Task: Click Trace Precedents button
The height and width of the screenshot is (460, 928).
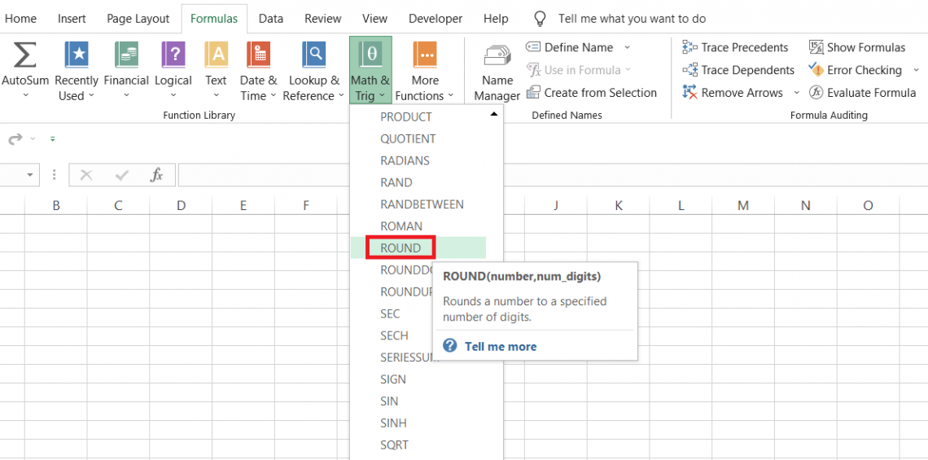Action: 736,47
